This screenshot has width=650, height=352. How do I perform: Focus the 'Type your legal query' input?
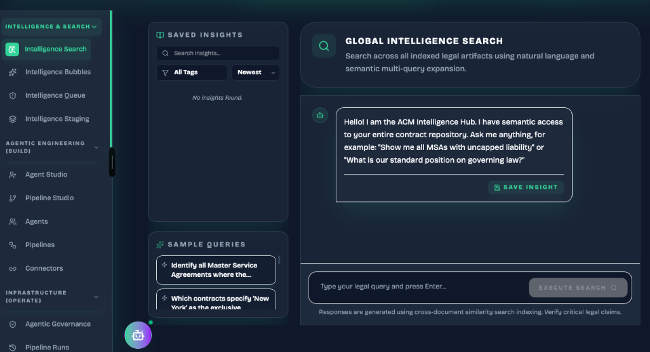419,287
